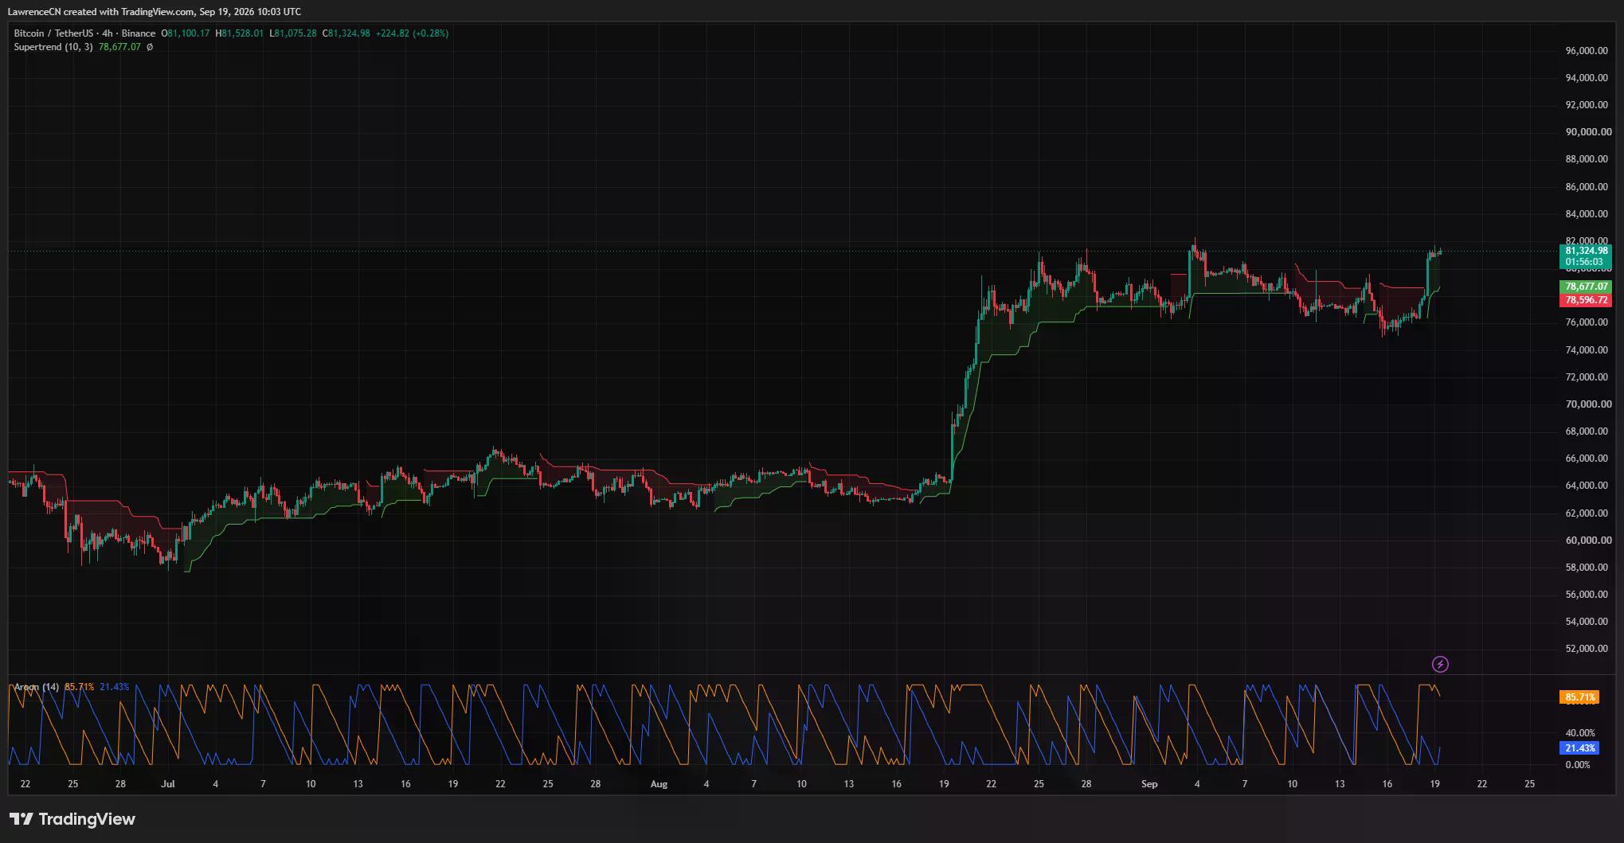This screenshot has height=843, width=1624.
Task: Click the blue Aroon Down label 21.43%
Action: click(x=1579, y=748)
